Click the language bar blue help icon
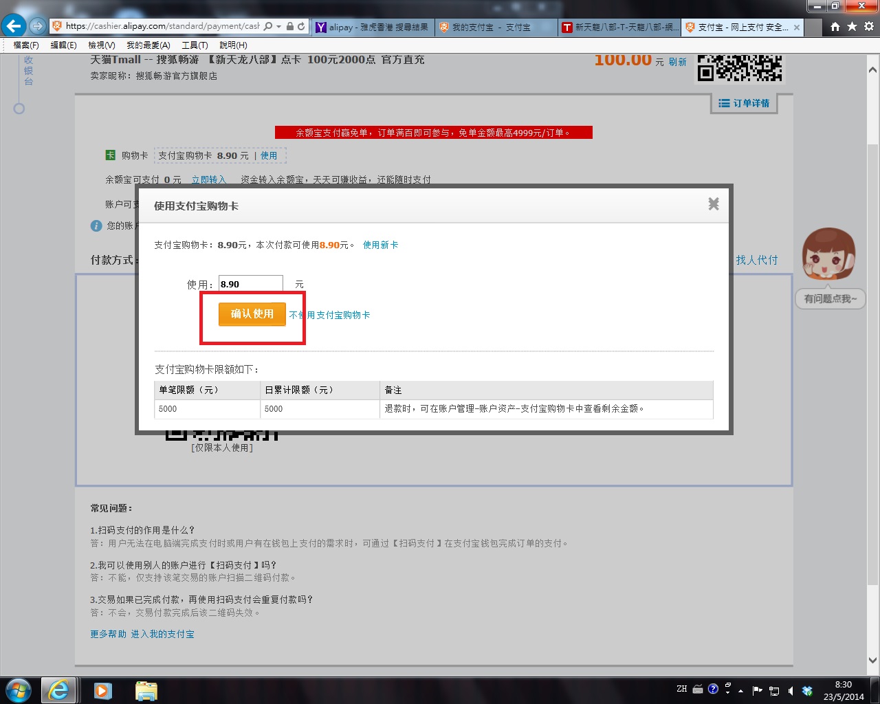The width and height of the screenshot is (880, 704). tap(713, 689)
